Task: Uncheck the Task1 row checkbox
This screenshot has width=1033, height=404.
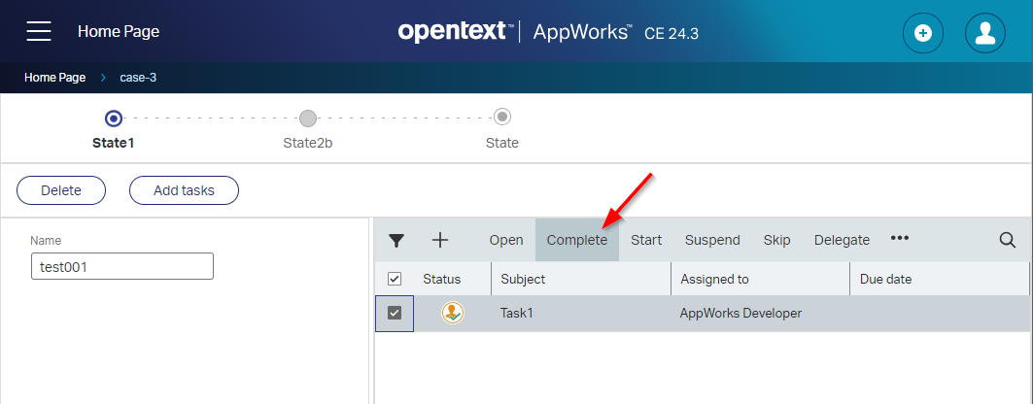Action: [x=395, y=313]
